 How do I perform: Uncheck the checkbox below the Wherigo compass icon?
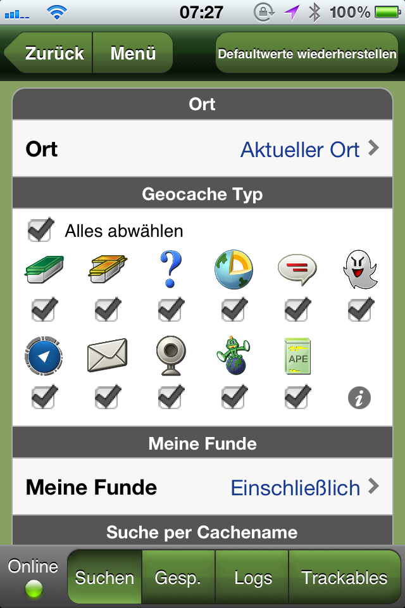[44, 396]
